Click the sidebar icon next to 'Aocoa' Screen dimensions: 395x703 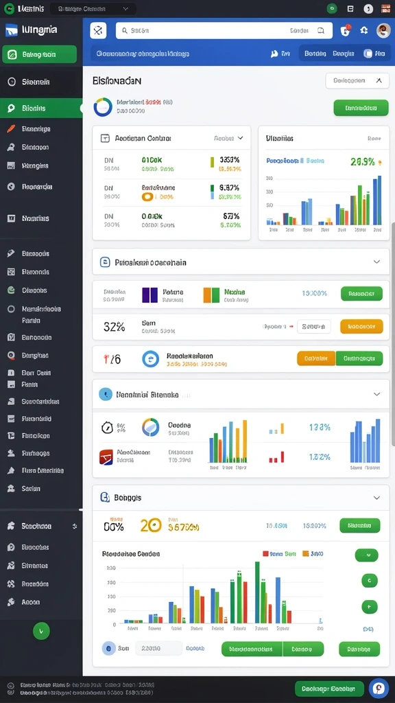pos(12,602)
